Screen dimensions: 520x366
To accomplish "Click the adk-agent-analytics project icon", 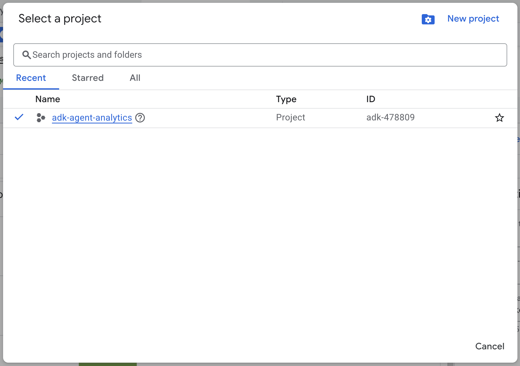I will point(40,118).
